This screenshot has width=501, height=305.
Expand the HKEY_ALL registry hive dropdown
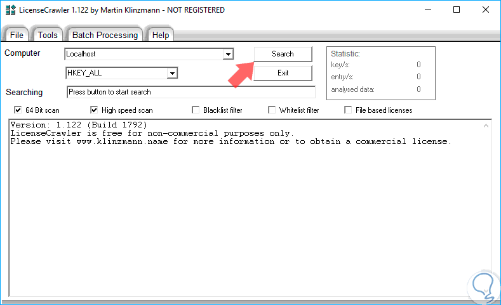point(172,74)
